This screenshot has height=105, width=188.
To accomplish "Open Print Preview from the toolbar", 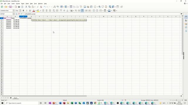I will click(x=22, y=7).
